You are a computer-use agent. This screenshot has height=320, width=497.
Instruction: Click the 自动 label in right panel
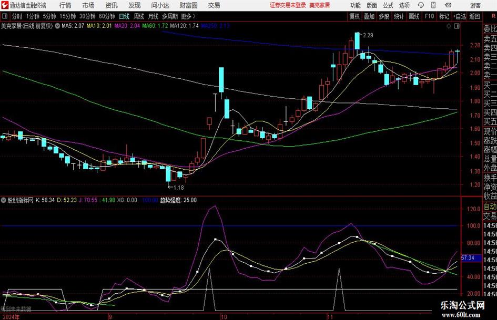490,207
